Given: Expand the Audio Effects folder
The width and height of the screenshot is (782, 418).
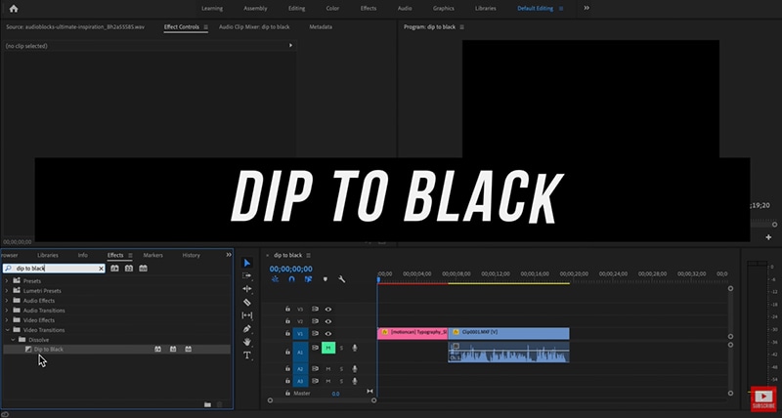Looking at the screenshot, I should coord(7,301).
